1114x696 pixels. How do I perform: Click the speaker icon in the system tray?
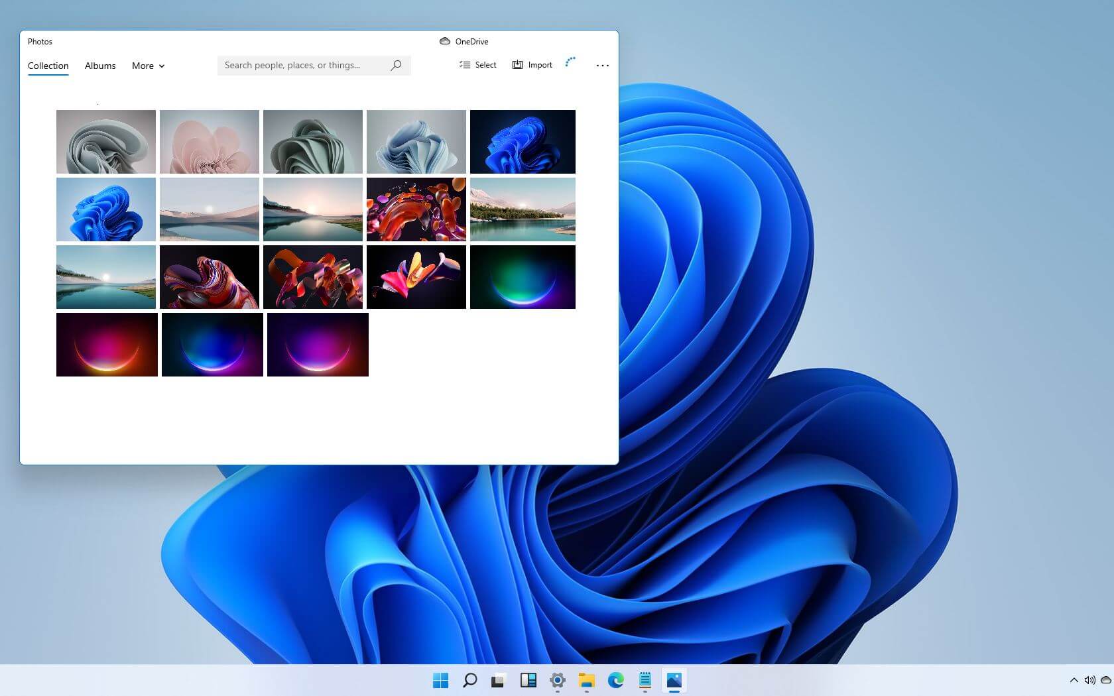(1088, 681)
